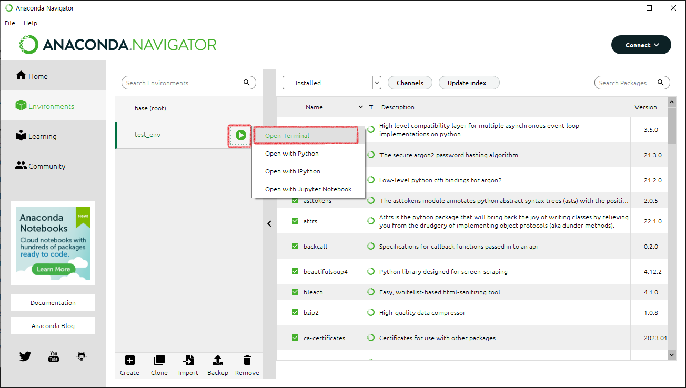
Task: Open the File menu
Action: click(x=10, y=23)
